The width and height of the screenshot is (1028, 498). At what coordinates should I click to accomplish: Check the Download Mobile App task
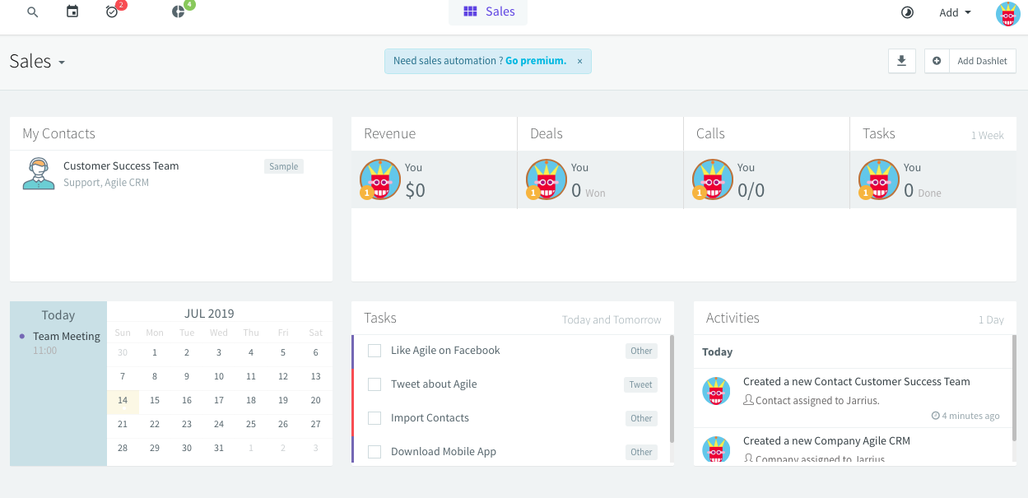(x=374, y=452)
